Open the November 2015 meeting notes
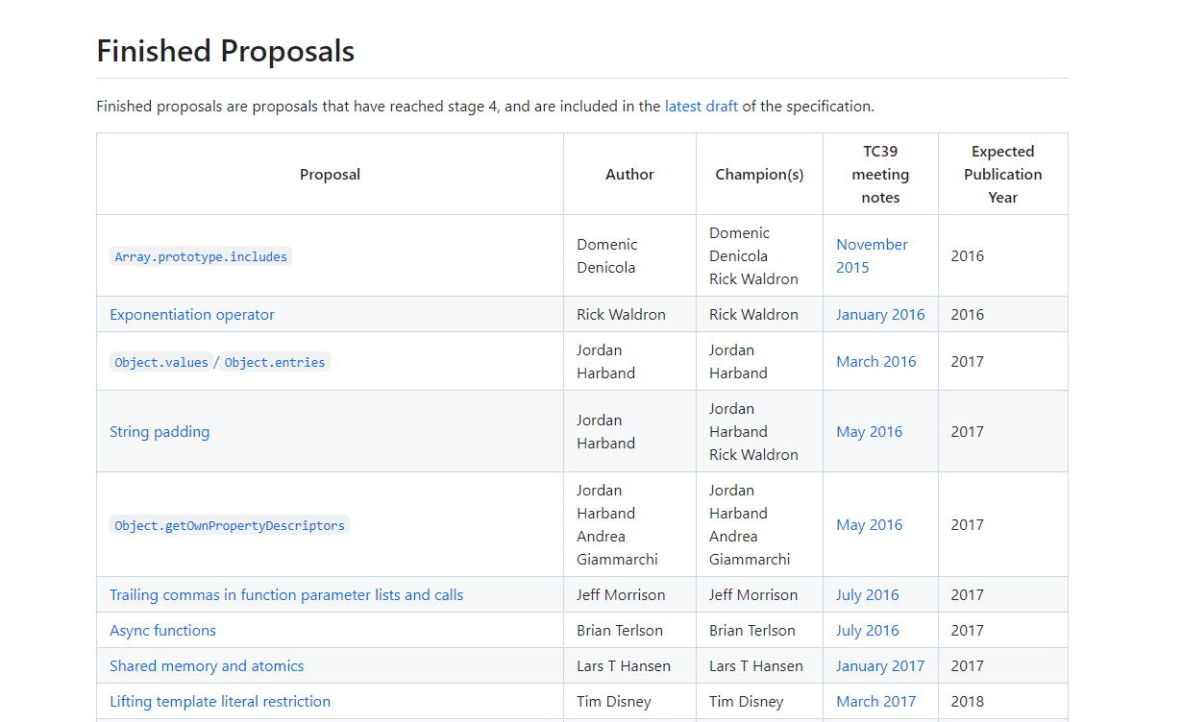This screenshot has height=722, width=1182. click(871, 256)
